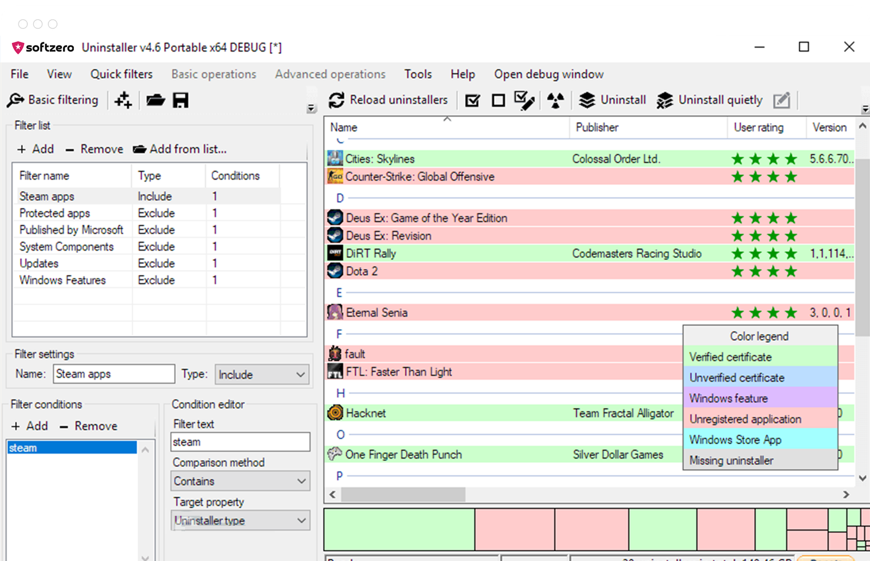This screenshot has width=870, height=561.
Task: Remove the selected filter condition
Action: (89, 426)
